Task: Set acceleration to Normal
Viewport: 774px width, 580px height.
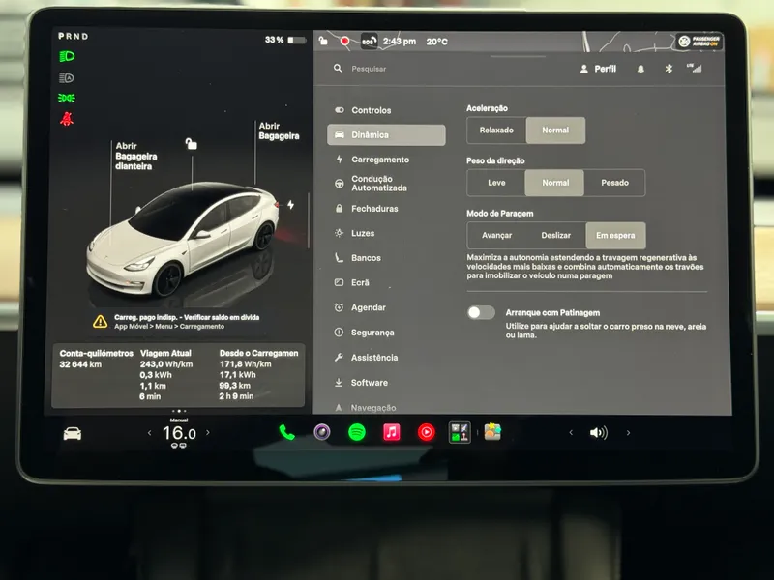Action: coord(555,130)
